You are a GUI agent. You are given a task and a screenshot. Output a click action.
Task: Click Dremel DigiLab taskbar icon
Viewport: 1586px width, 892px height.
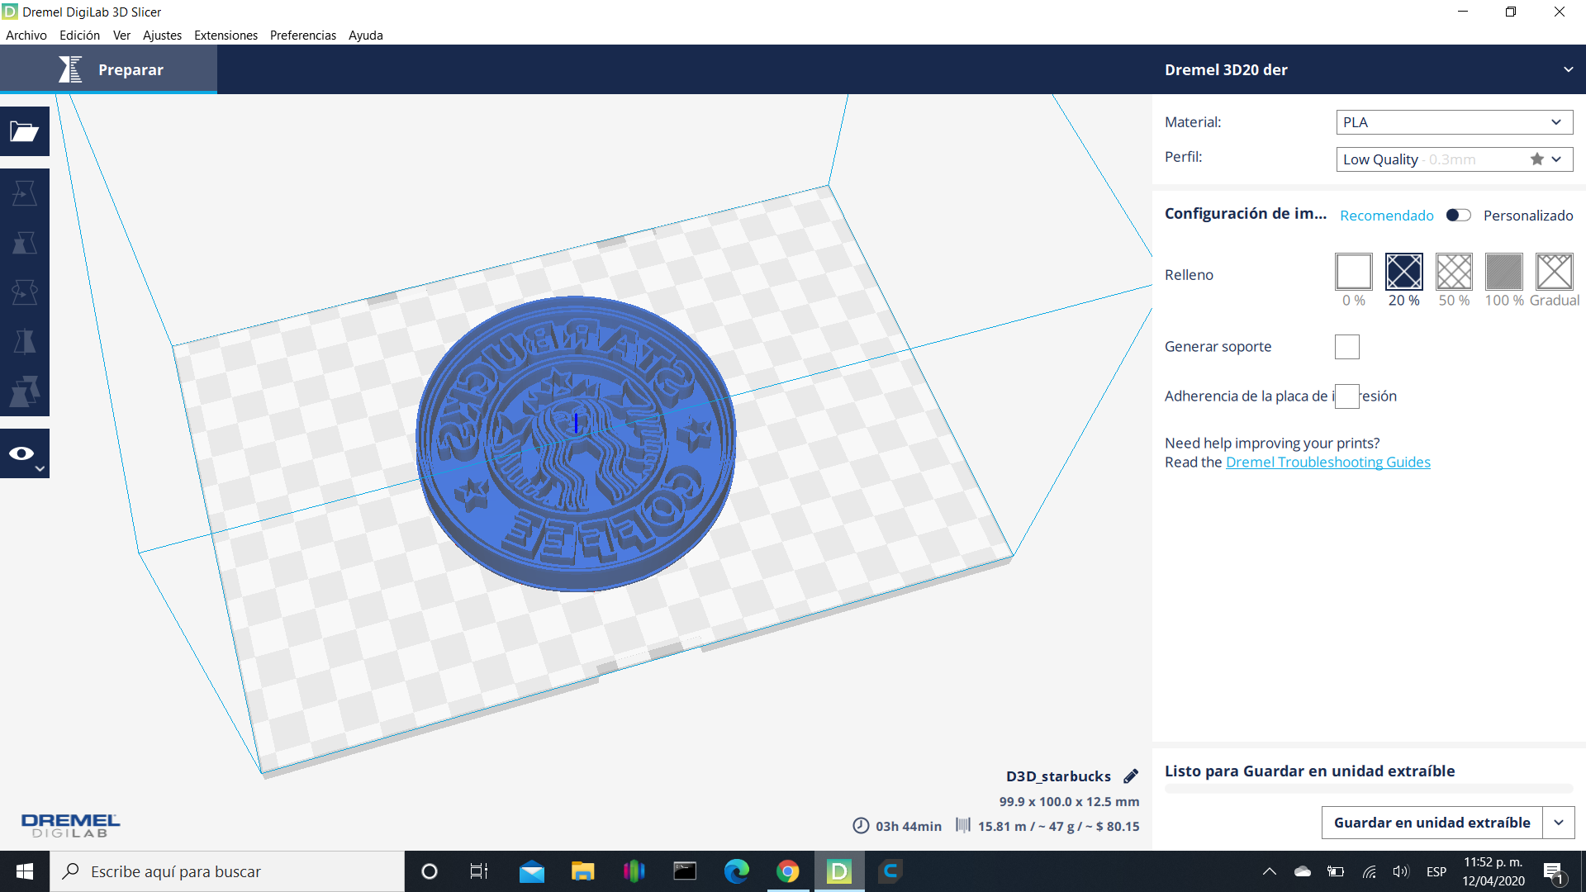tap(838, 871)
